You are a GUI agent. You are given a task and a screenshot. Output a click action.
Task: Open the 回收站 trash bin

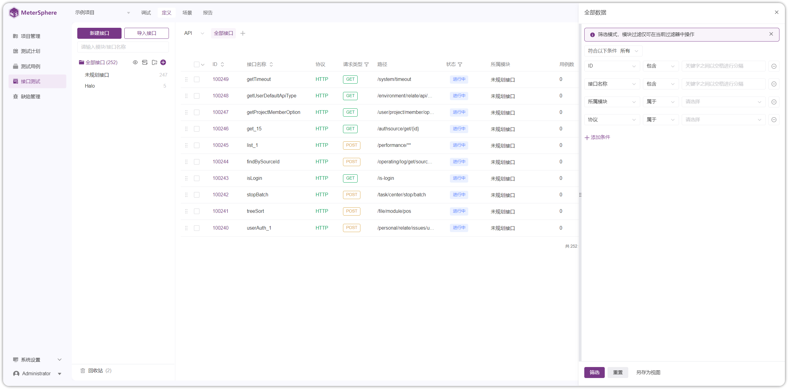tap(96, 371)
